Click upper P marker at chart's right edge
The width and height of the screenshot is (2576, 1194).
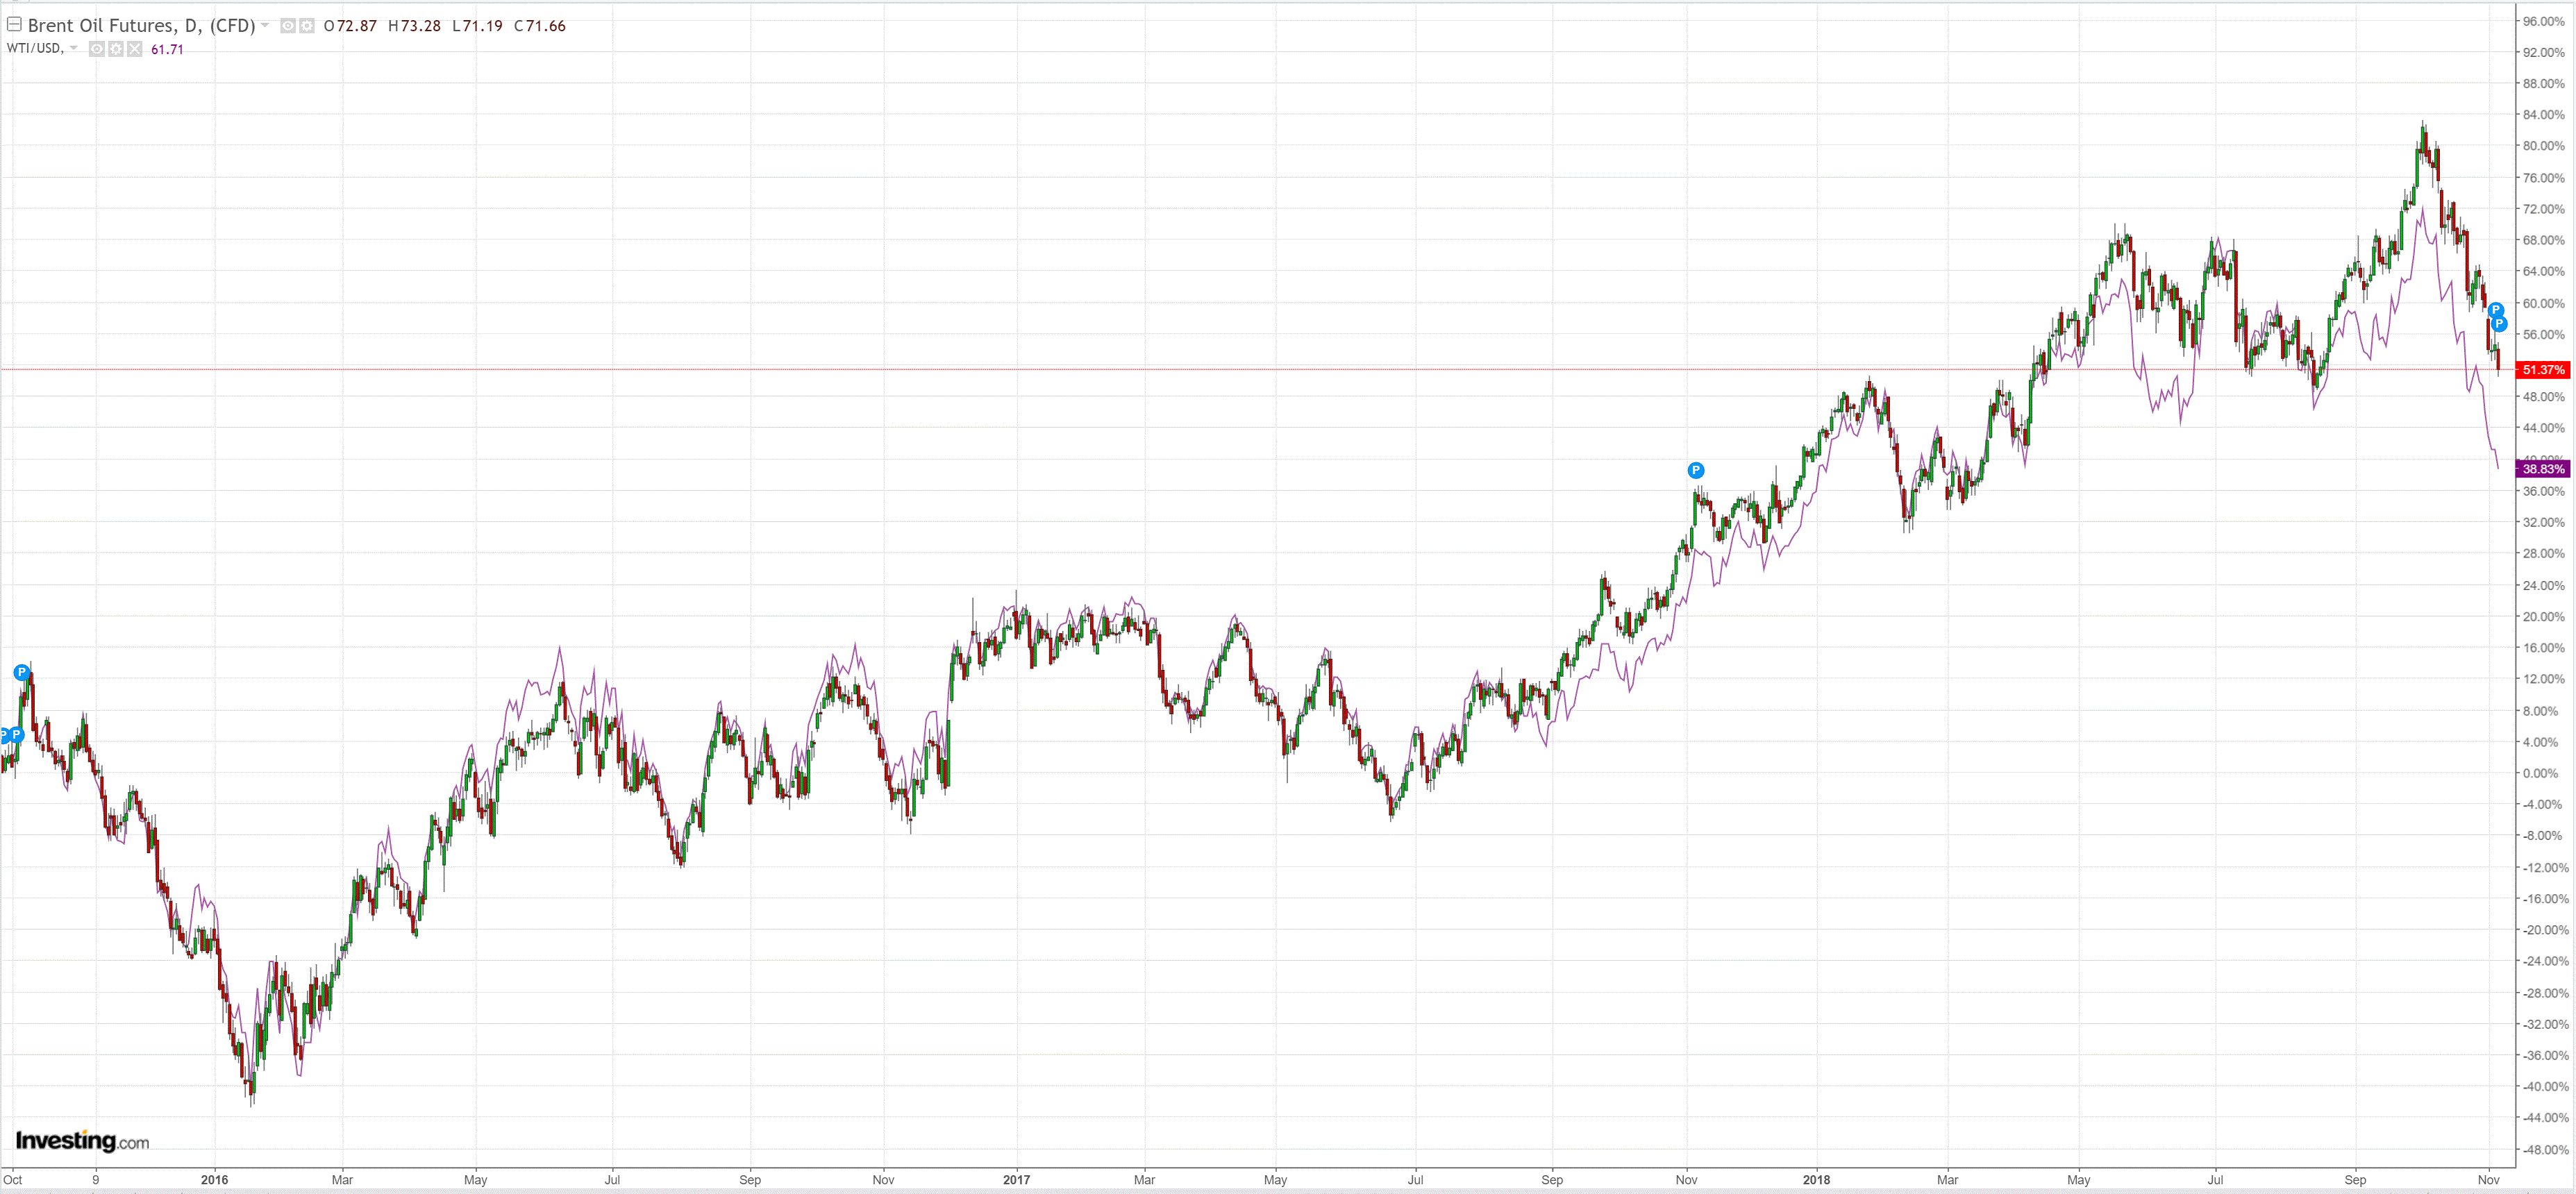coord(2495,310)
